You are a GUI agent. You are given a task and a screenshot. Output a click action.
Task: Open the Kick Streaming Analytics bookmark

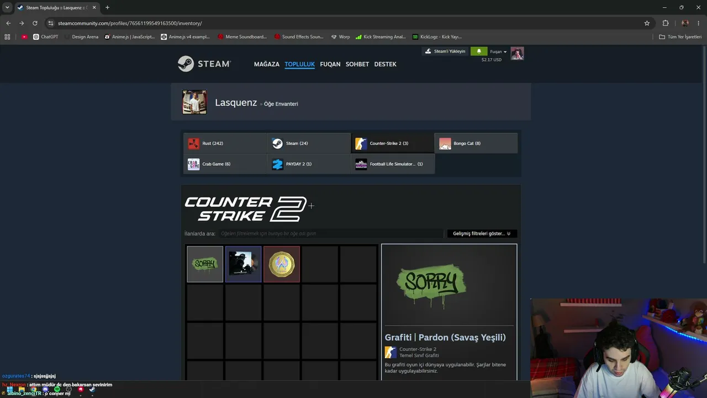pyautogui.click(x=381, y=37)
